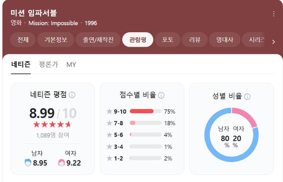
Task: Click the male face icon by 8.95
Action: coord(28,162)
